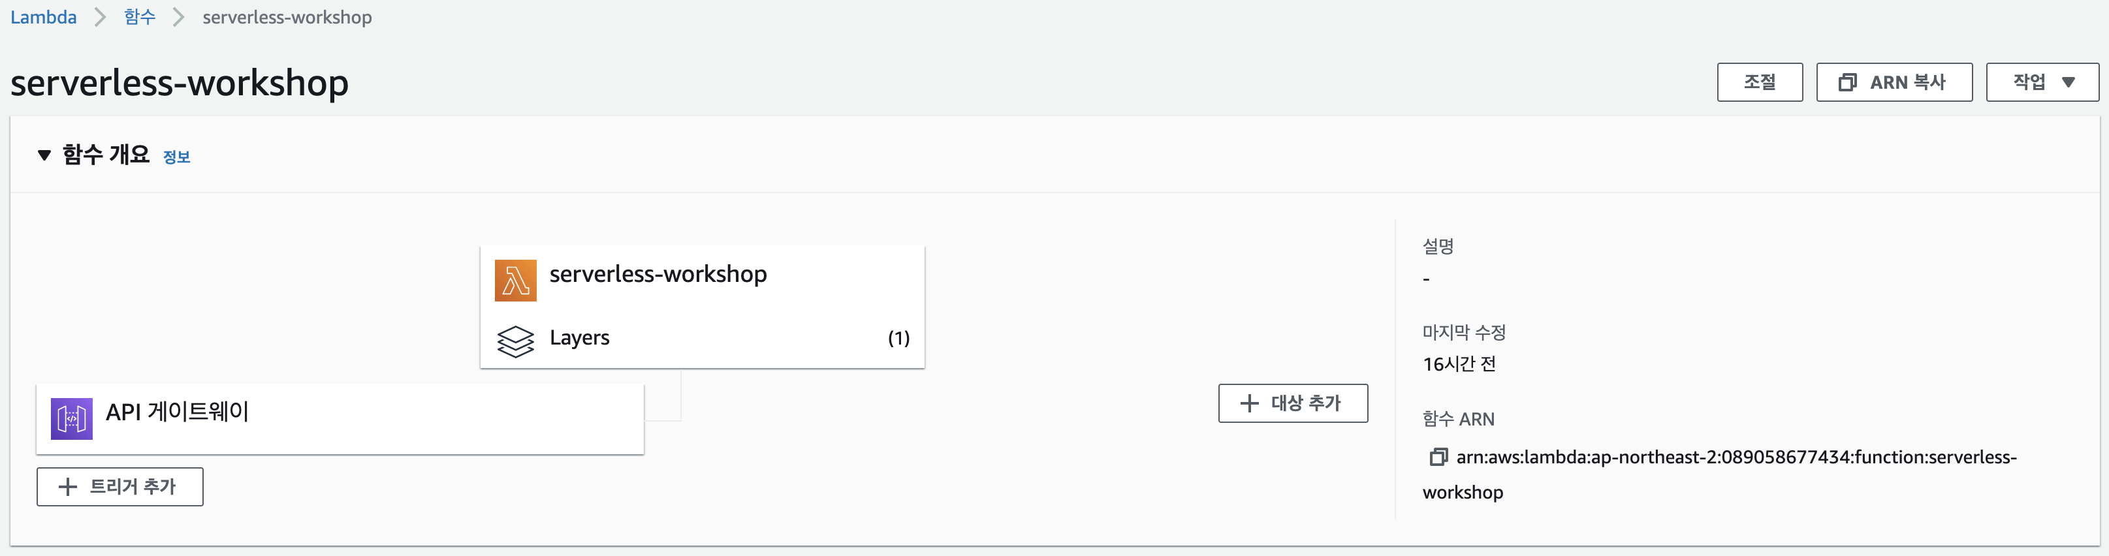Click the copy icon beside function ARN
This screenshot has width=2109, height=556.
click(1438, 457)
